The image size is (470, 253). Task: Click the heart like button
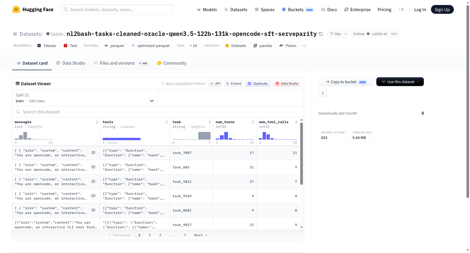[335, 34]
